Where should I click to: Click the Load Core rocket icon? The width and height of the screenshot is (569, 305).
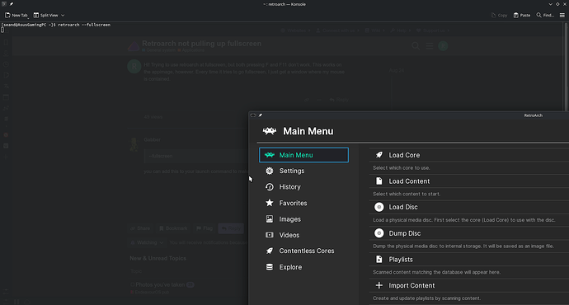click(x=379, y=155)
